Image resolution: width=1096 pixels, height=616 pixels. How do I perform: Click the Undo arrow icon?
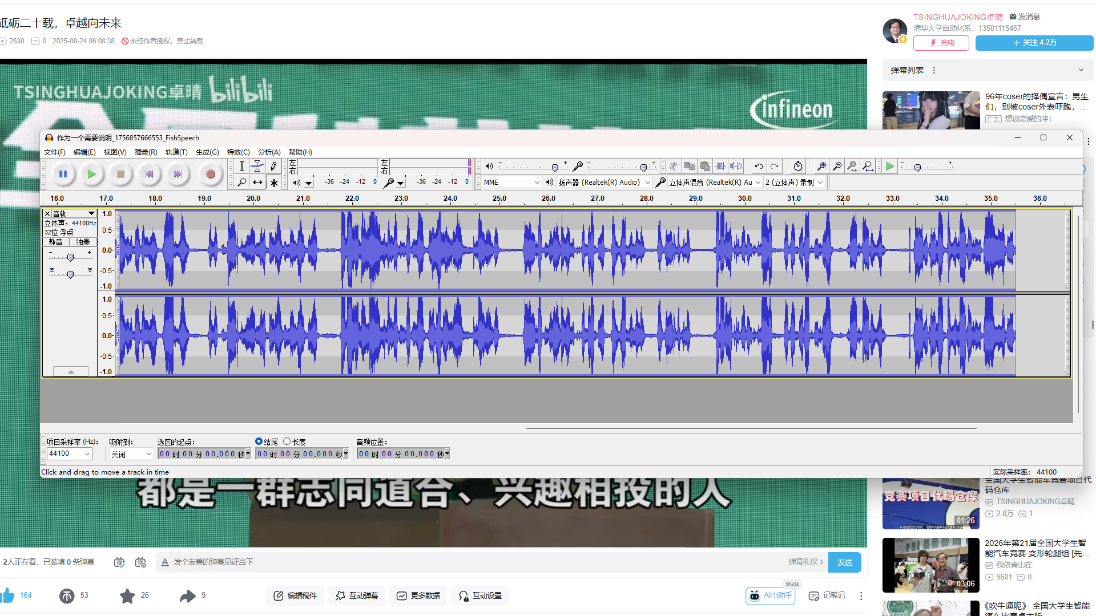coord(758,166)
